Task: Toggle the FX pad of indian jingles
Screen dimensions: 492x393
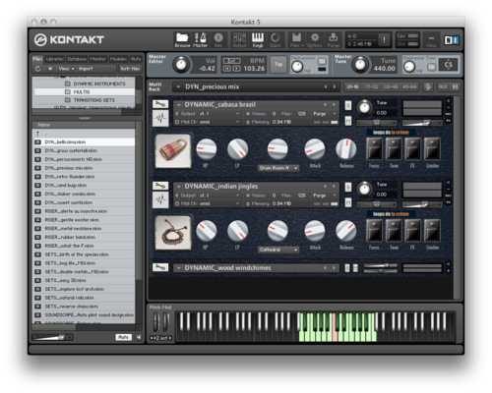Action: click(412, 231)
